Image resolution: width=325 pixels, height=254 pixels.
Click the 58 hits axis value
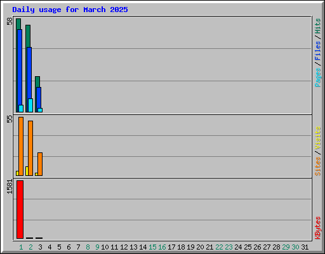tap(10, 22)
